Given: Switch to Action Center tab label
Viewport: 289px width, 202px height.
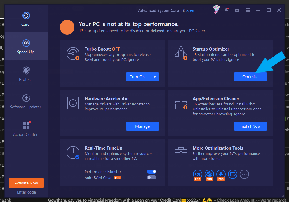Looking at the screenshot, I should click(x=25, y=135).
